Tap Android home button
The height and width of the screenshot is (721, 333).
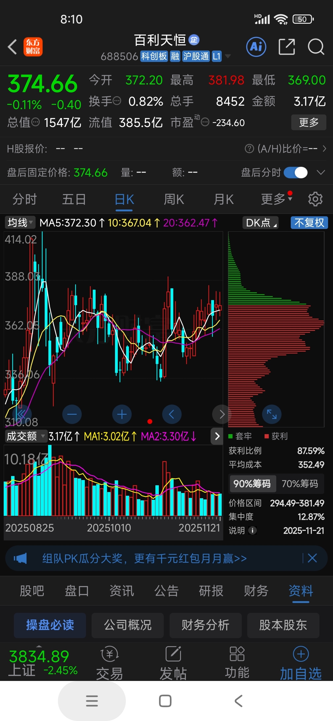[x=165, y=701]
